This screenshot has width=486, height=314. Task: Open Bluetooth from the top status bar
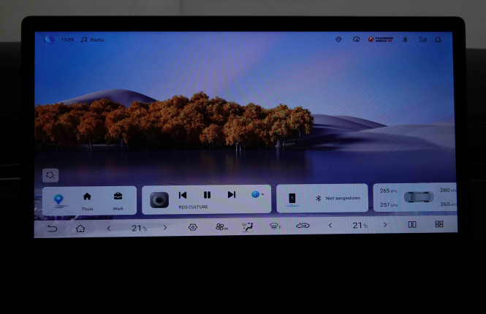[x=405, y=39]
